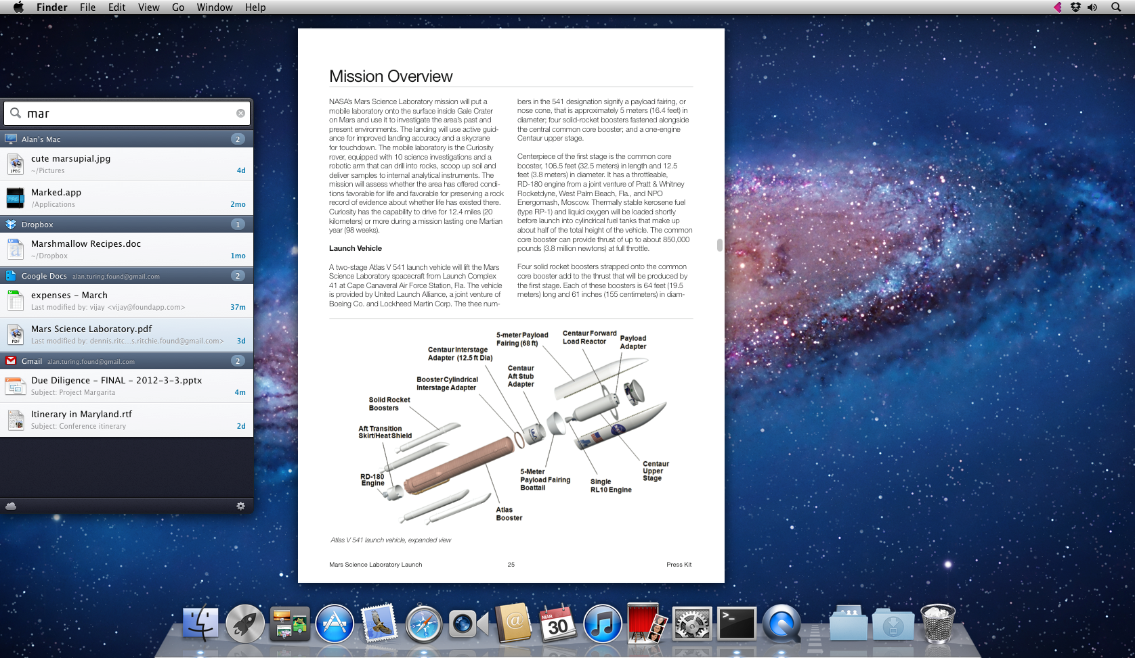
Task: Click the Dropbox menu bar icon
Action: 1075,7
